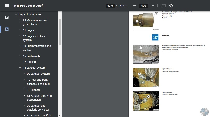This screenshot has height=117, width=210.
Task: Expand 32 Exhaust gas catalytic converter
Action: (x=24, y=106)
